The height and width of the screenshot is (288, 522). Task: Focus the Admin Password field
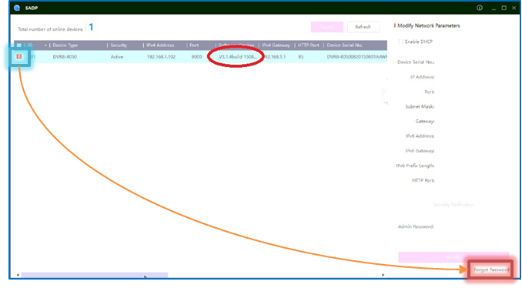pos(472,226)
